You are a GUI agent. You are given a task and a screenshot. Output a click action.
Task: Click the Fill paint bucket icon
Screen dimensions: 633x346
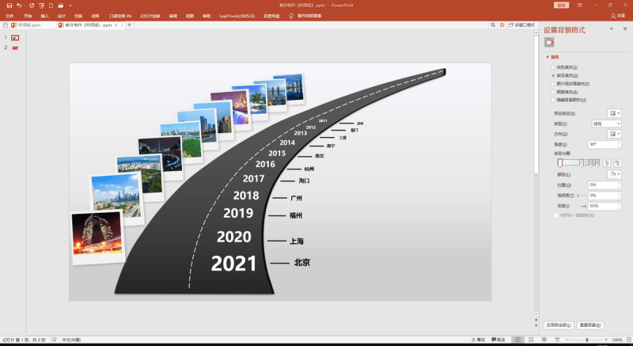tap(549, 42)
